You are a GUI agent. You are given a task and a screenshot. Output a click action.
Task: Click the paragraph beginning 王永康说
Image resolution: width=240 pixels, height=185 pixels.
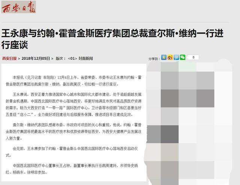(x=73, y=105)
